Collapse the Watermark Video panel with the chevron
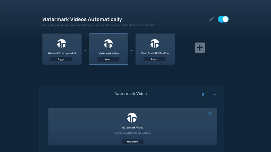This screenshot has width=271, height=152. [215, 94]
